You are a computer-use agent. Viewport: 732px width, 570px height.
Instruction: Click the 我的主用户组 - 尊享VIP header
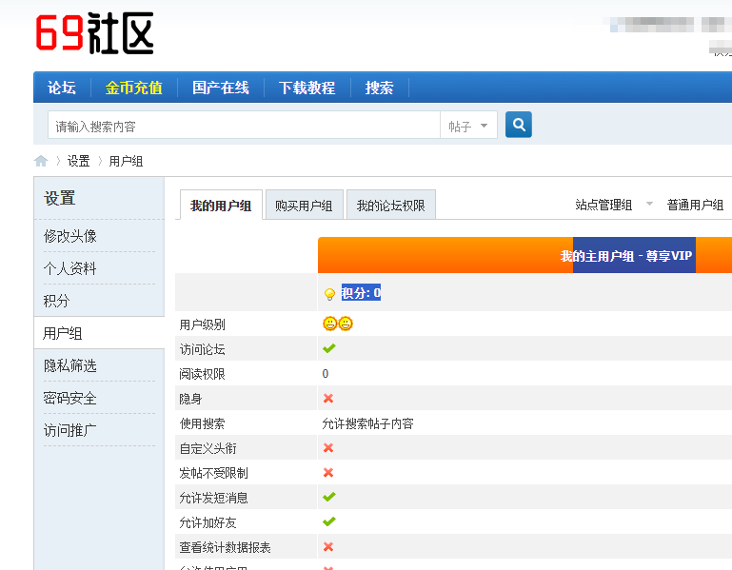coord(626,255)
